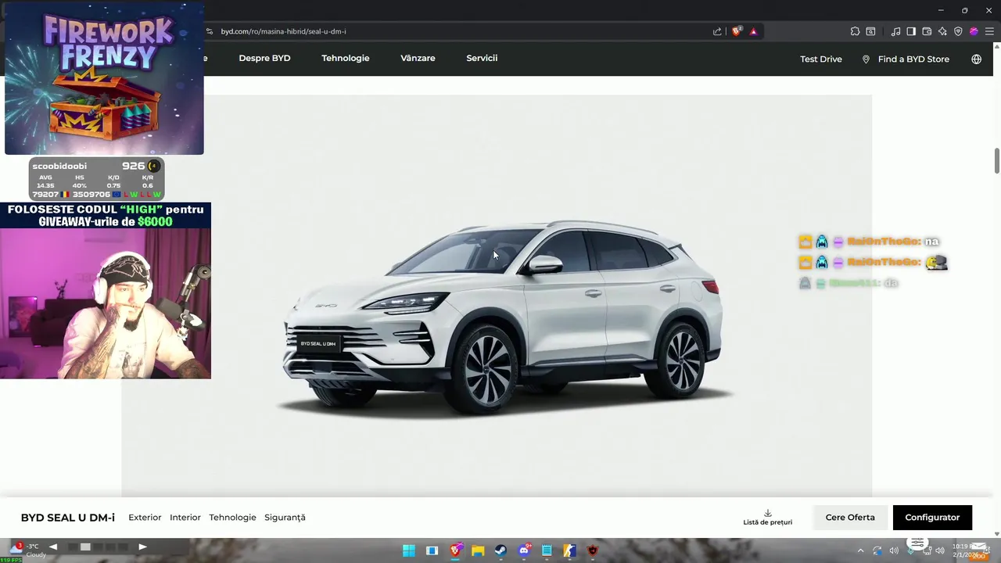The image size is (1001, 563).
Task: Open File Explorer from taskbar
Action: (x=478, y=550)
